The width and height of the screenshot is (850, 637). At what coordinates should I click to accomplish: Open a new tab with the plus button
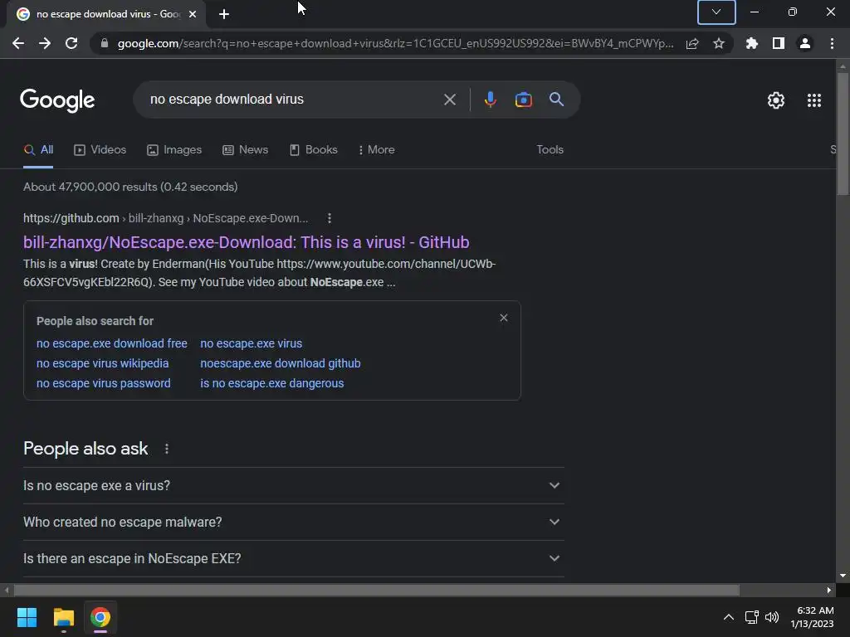click(224, 14)
